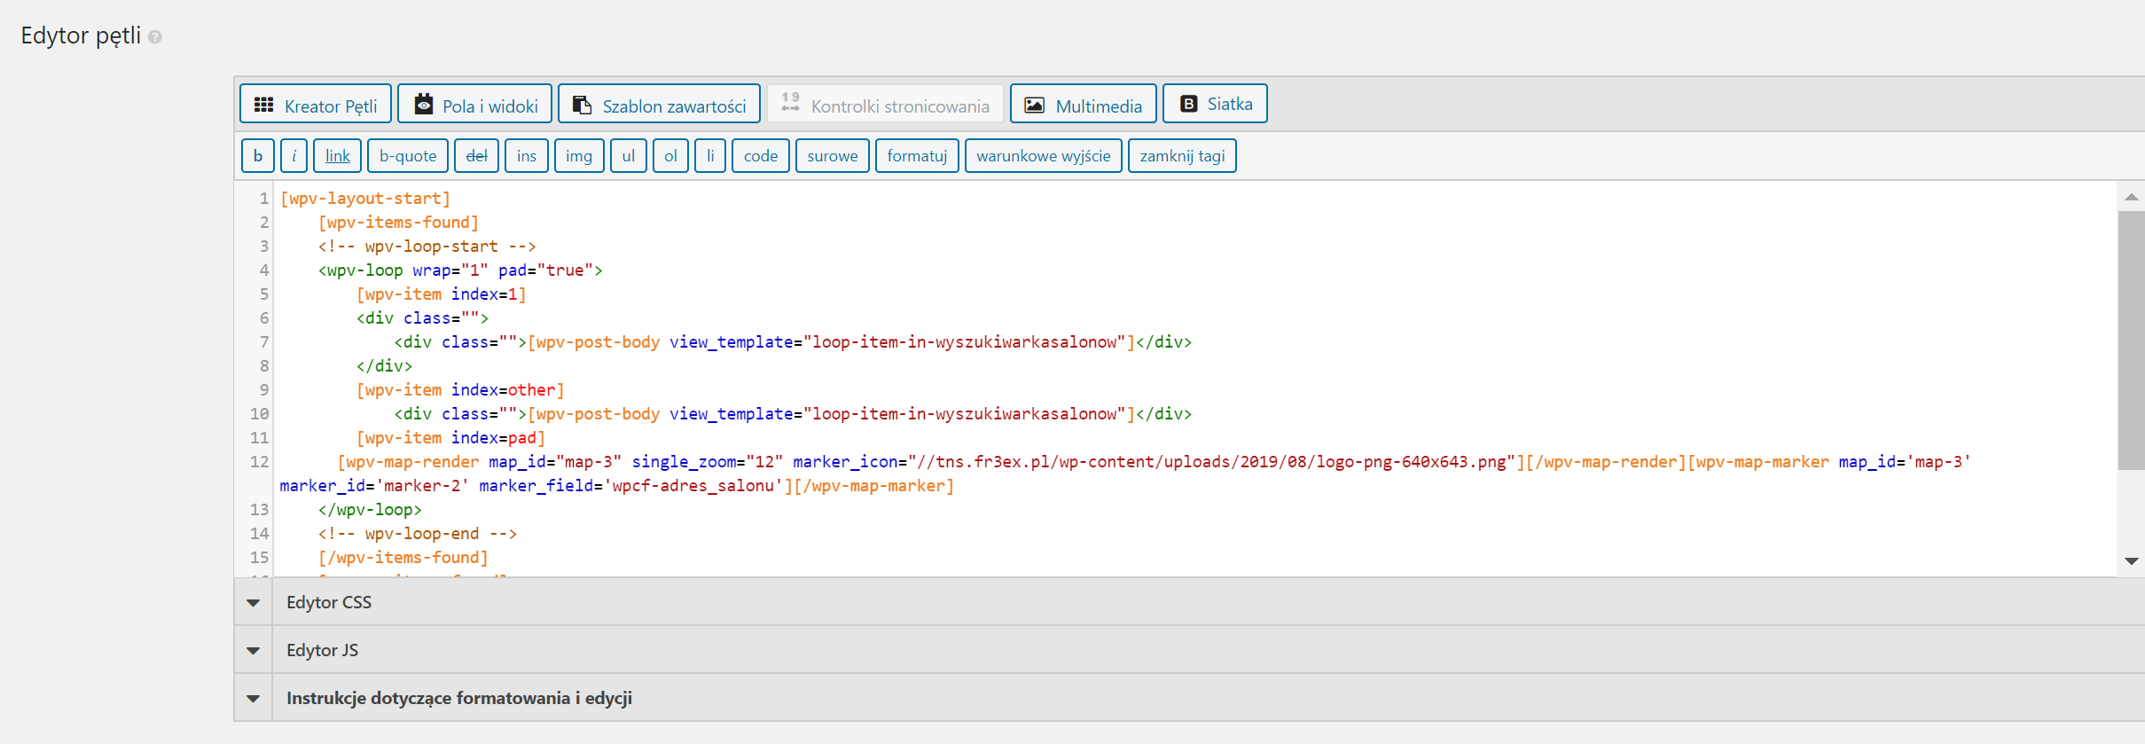Click the [/wpv-items-found] closing line
2145x744 pixels.
[x=403, y=558]
